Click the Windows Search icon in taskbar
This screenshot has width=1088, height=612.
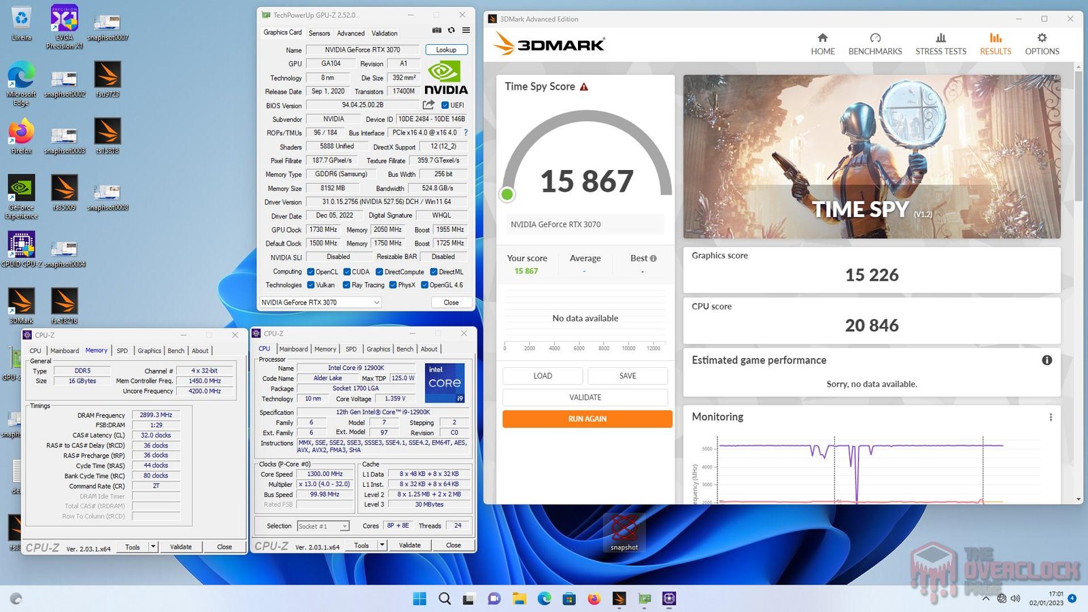point(445,599)
